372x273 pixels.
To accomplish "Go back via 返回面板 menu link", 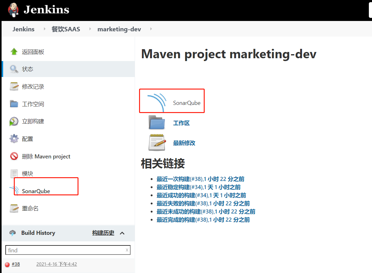I will [x=33, y=52].
